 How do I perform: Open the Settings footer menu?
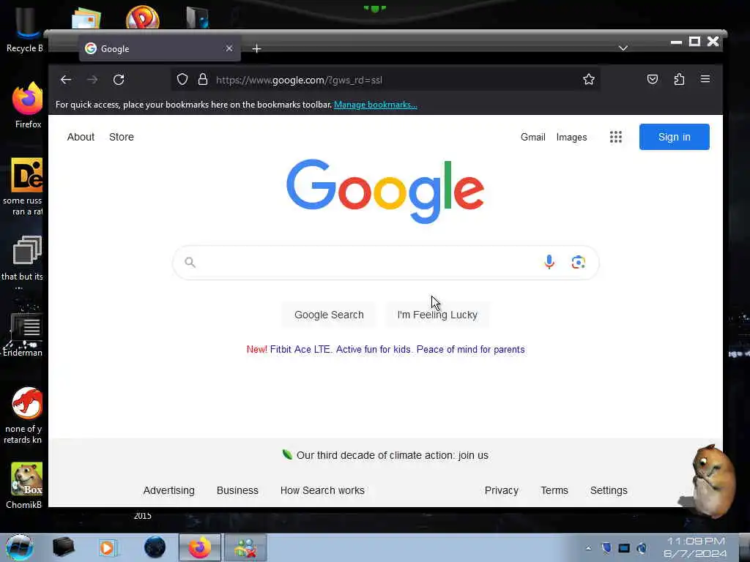tap(609, 490)
